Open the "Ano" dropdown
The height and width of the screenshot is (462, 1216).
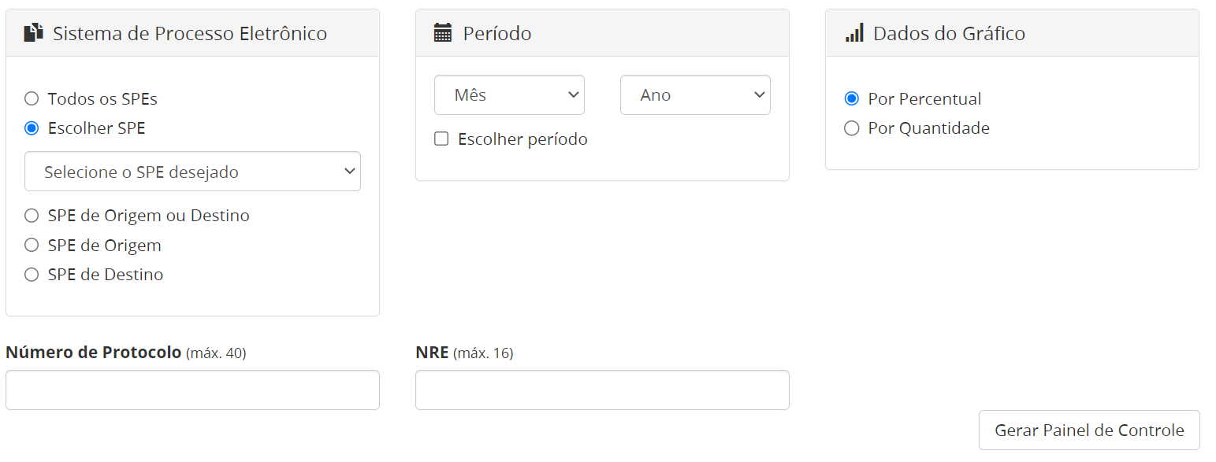[x=694, y=94]
